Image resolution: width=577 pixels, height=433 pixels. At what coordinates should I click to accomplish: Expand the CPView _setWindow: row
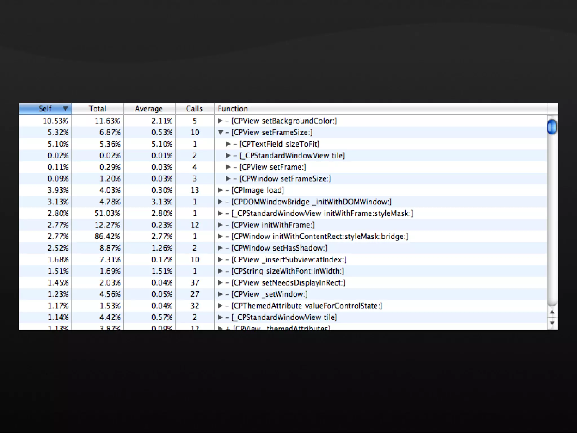[220, 294]
